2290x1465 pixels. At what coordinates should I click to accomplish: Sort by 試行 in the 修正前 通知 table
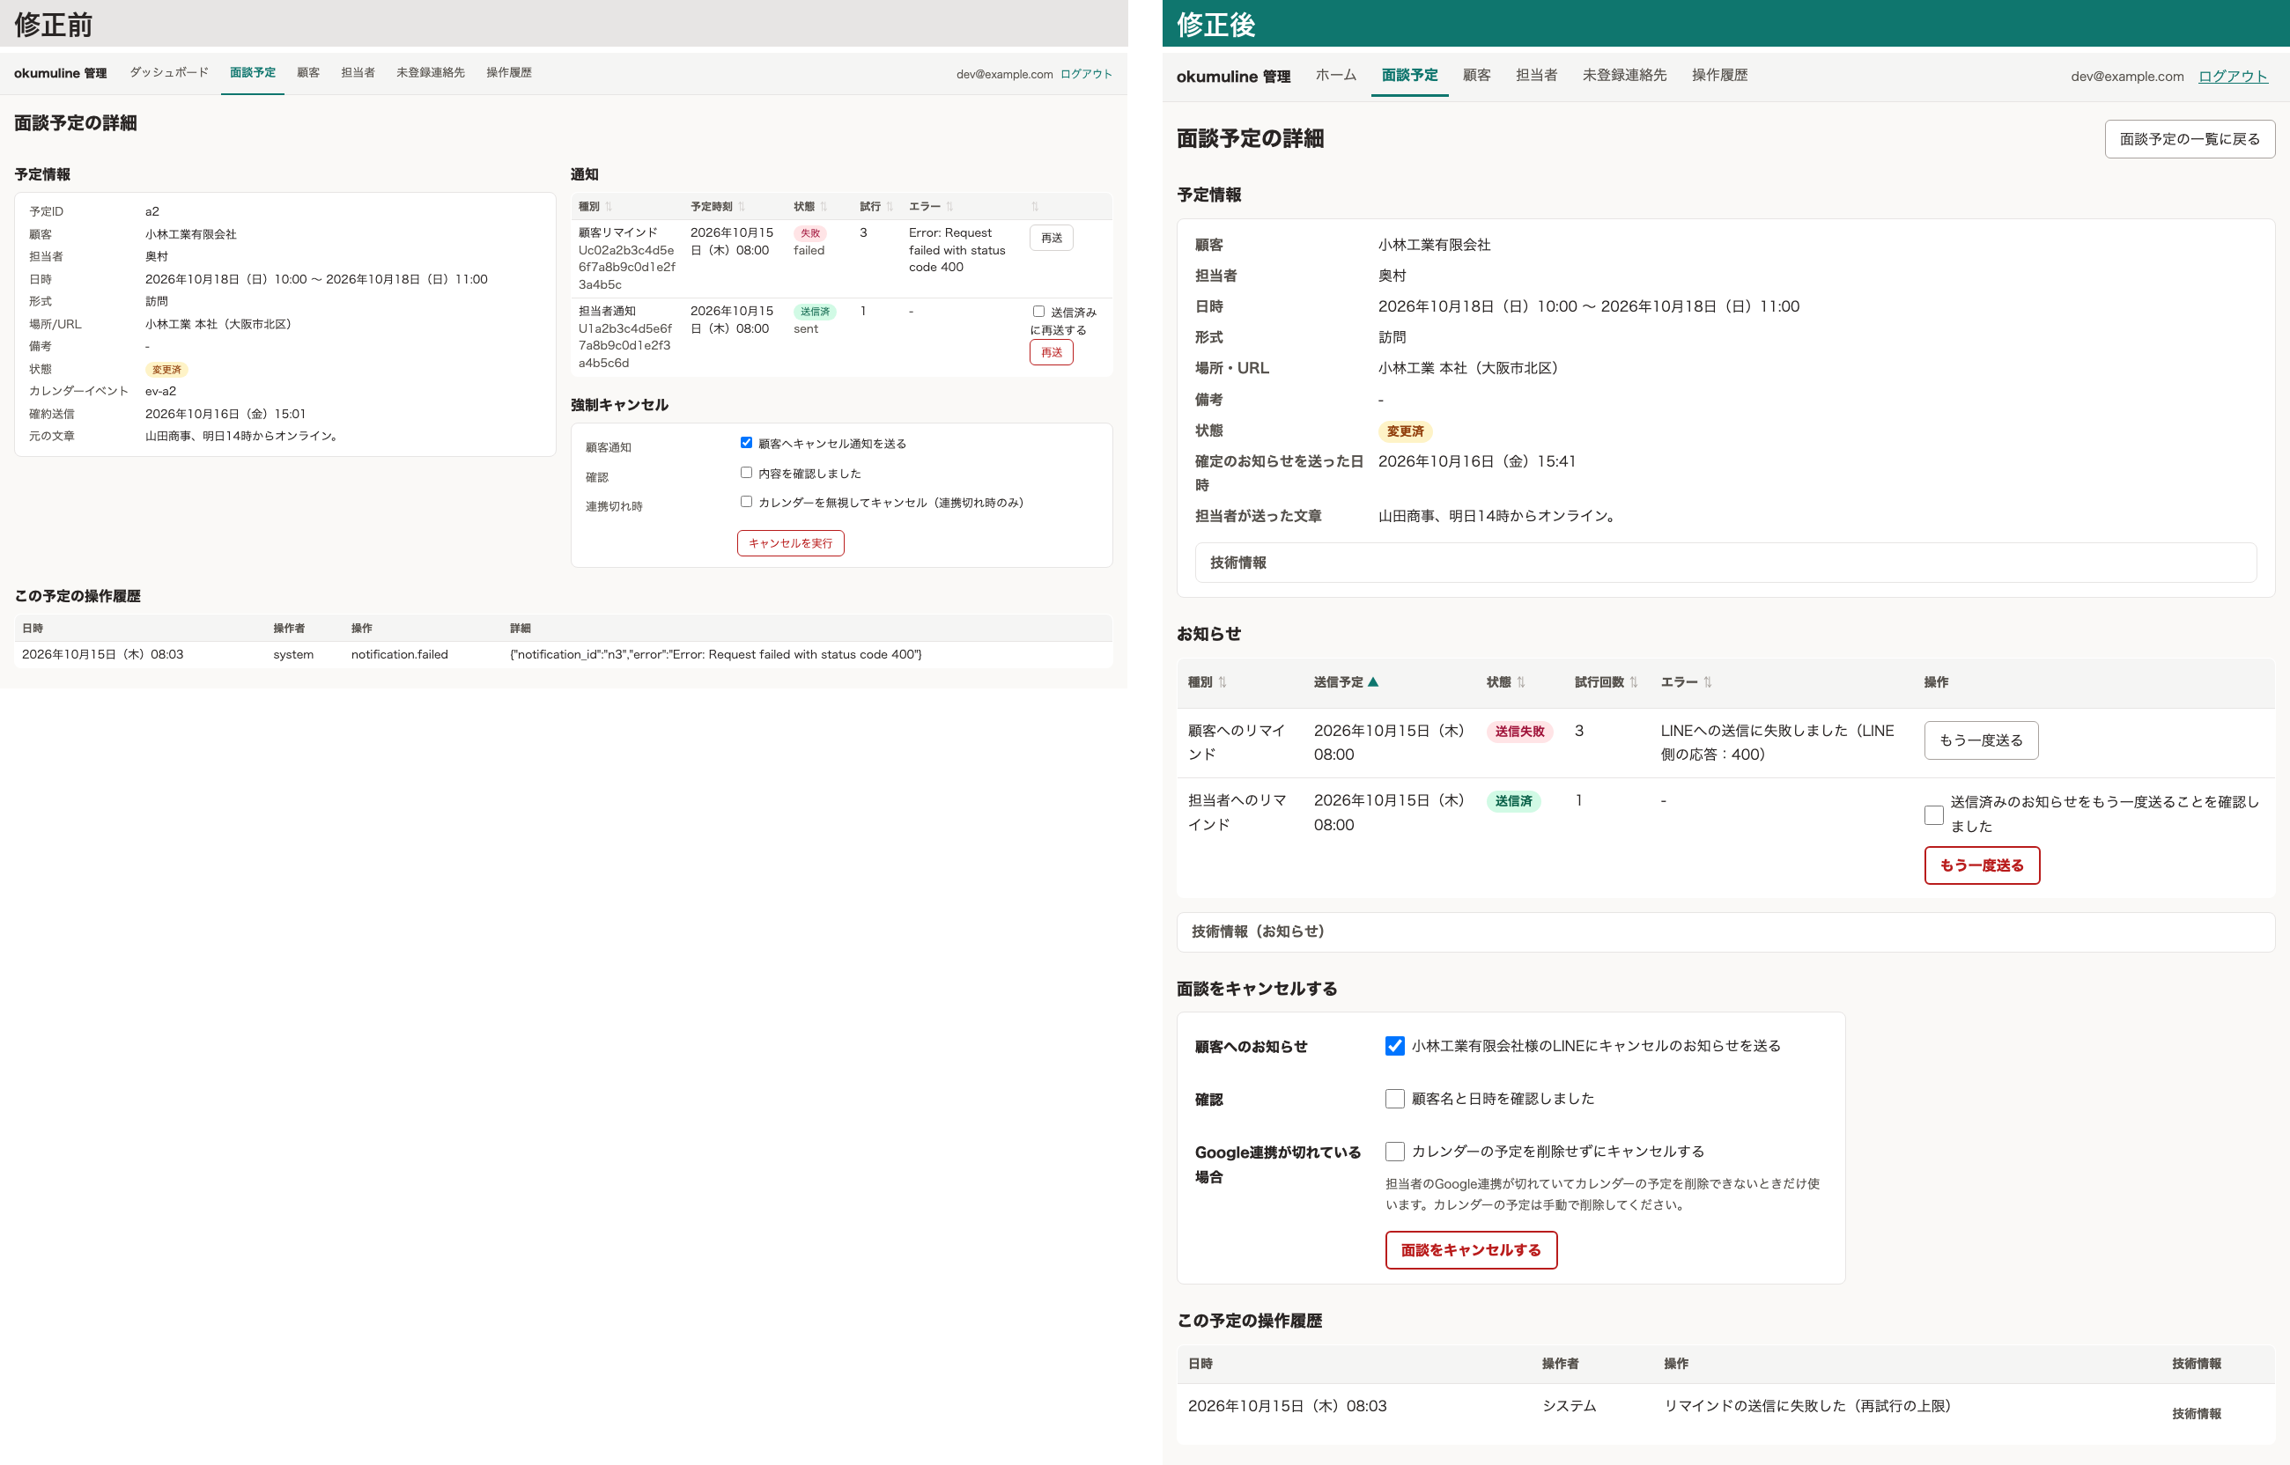876,206
